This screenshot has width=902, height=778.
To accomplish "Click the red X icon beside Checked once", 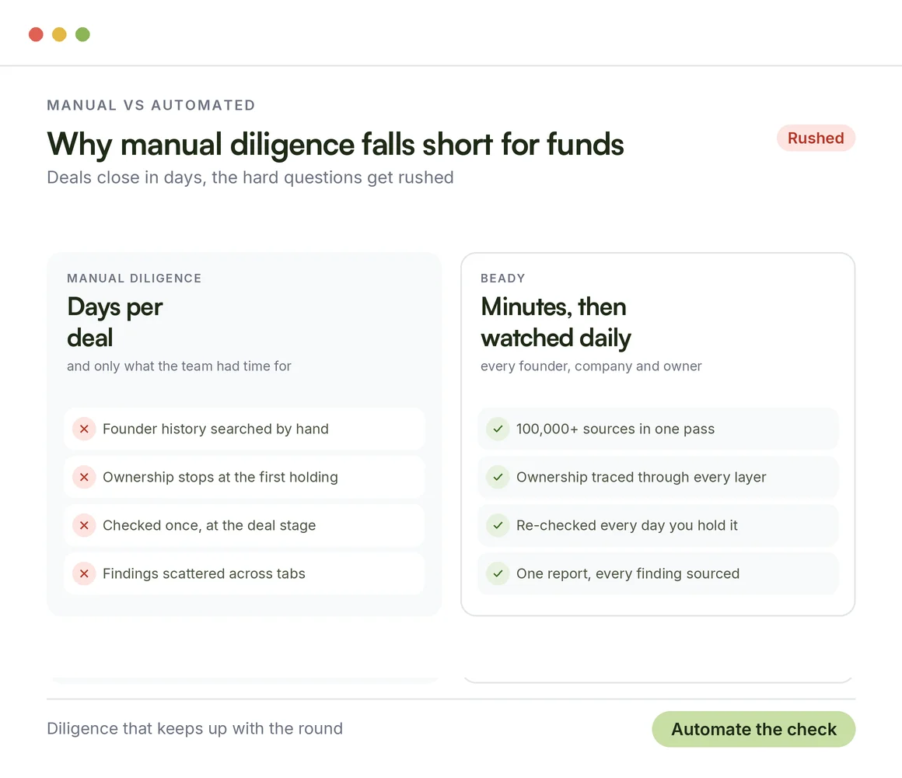I will (x=84, y=525).
